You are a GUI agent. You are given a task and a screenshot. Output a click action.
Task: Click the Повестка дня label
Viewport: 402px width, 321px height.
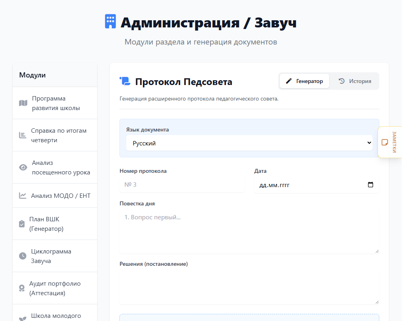coord(137,203)
